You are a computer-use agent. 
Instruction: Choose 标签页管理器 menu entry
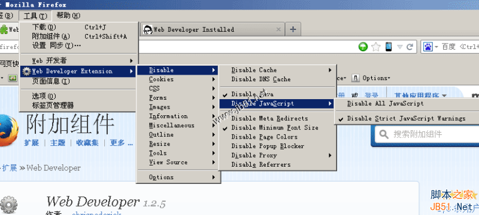click(x=78, y=106)
